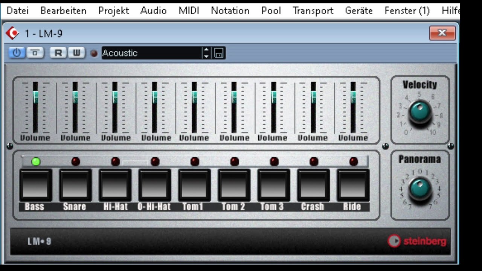482x271 pixels.
Task: Select the Tom 3 LED select indicator
Action: (x=274, y=161)
